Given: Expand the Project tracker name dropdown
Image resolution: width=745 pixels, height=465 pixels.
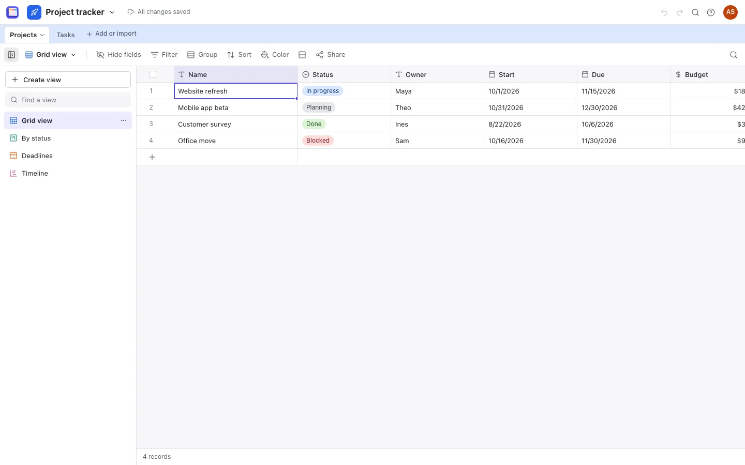Looking at the screenshot, I should pos(112,12).
